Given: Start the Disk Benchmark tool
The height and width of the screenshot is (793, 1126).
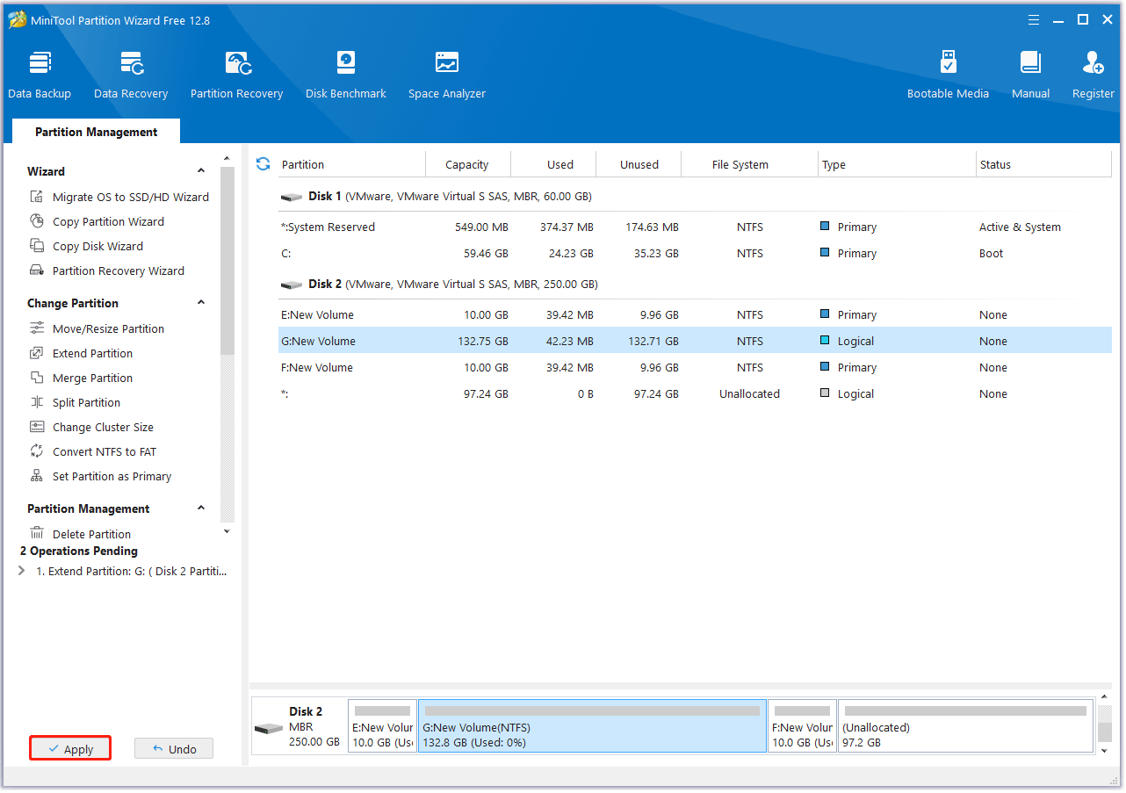Looking at the screenshot, I should point(346,75).
